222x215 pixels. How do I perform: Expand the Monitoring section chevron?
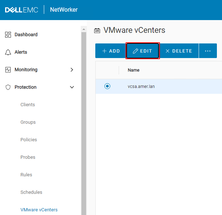point(72,70)
